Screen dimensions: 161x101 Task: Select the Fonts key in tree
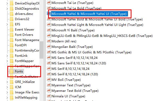pyautogui.click(x=19, y=71)
